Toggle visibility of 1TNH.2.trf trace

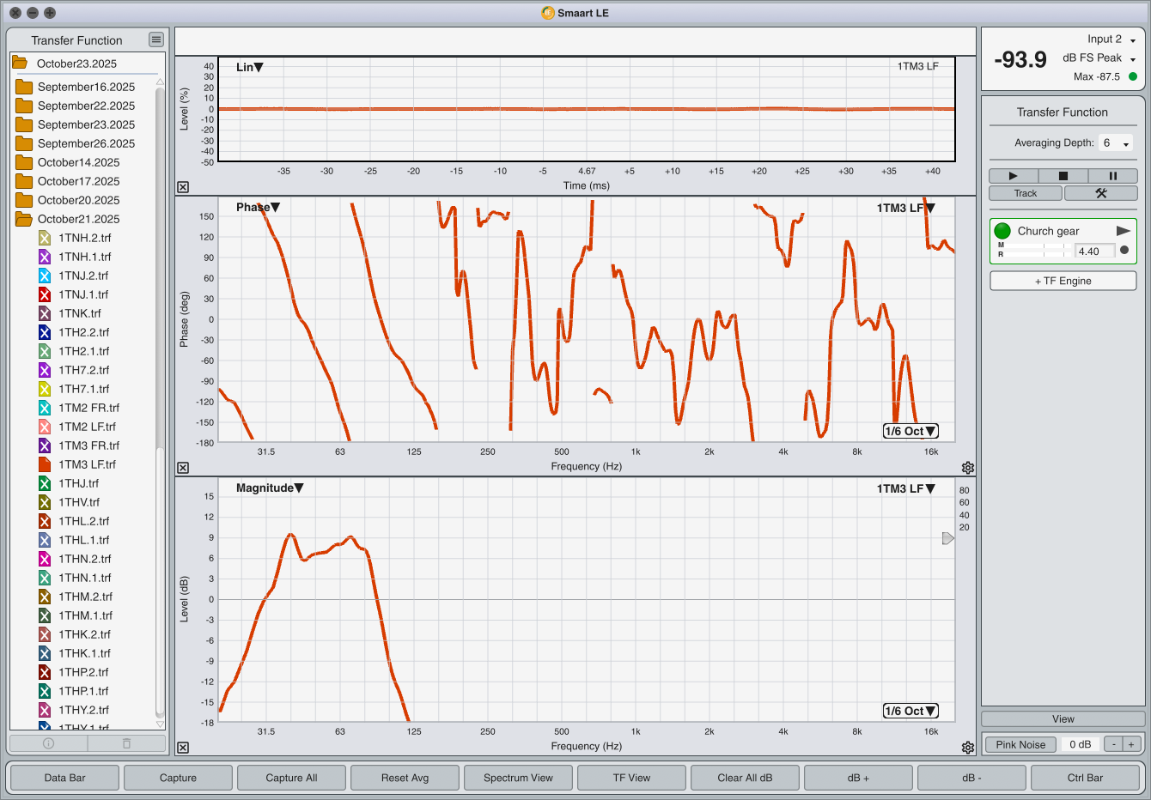45,238
